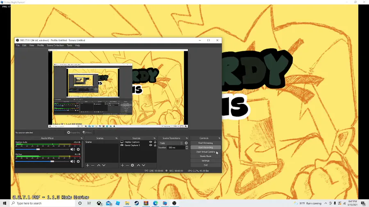
Task: Move source down arrow
Action: pos(143,165)
